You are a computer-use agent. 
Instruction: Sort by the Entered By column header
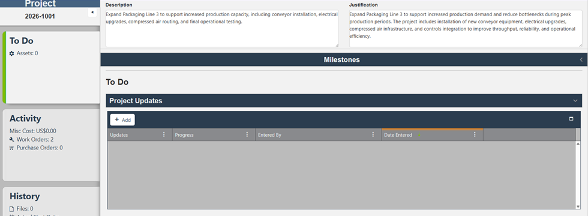coord(269,135)
